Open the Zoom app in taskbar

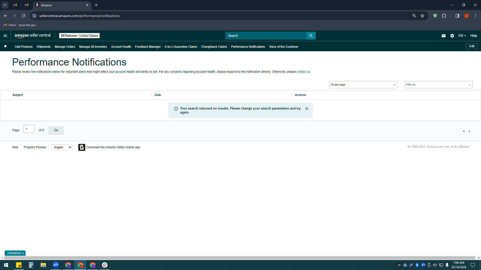click(56, 265)
